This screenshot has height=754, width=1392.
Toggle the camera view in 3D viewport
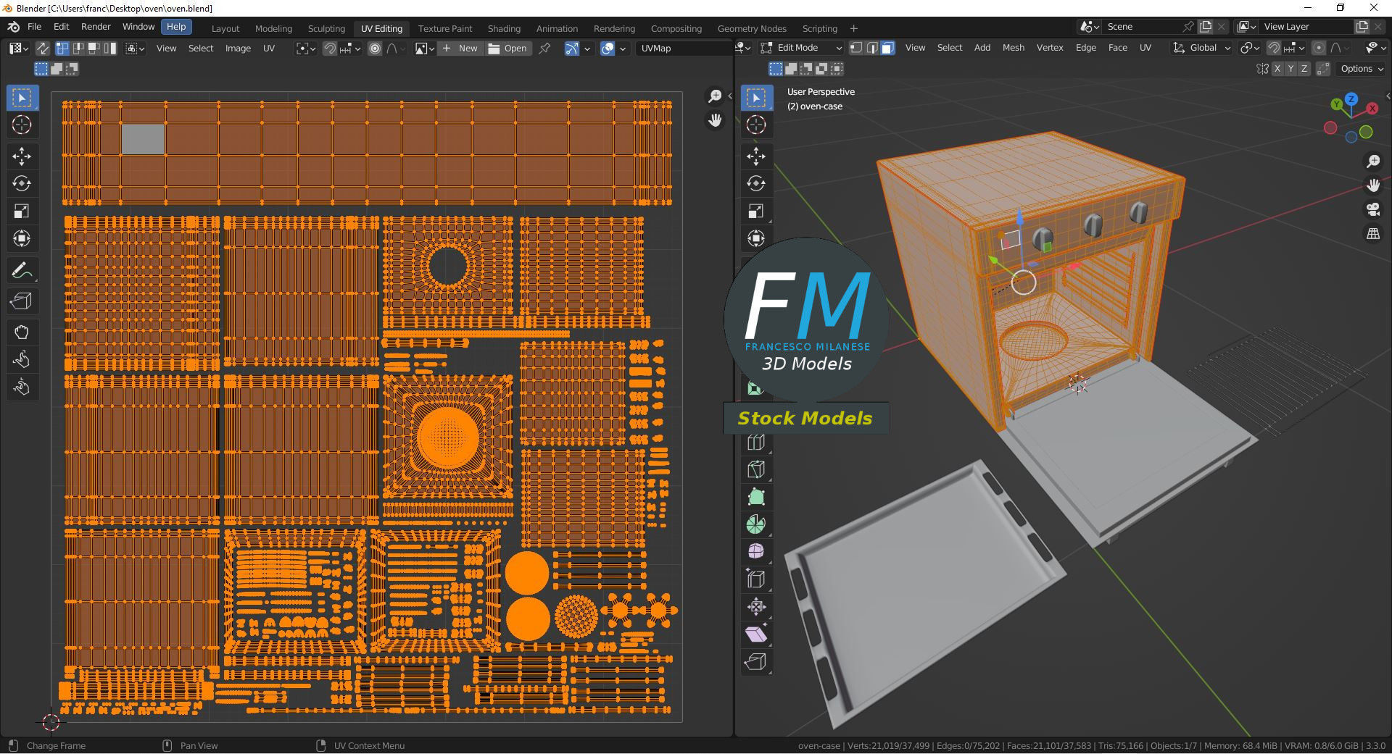tap(1373, 209)
